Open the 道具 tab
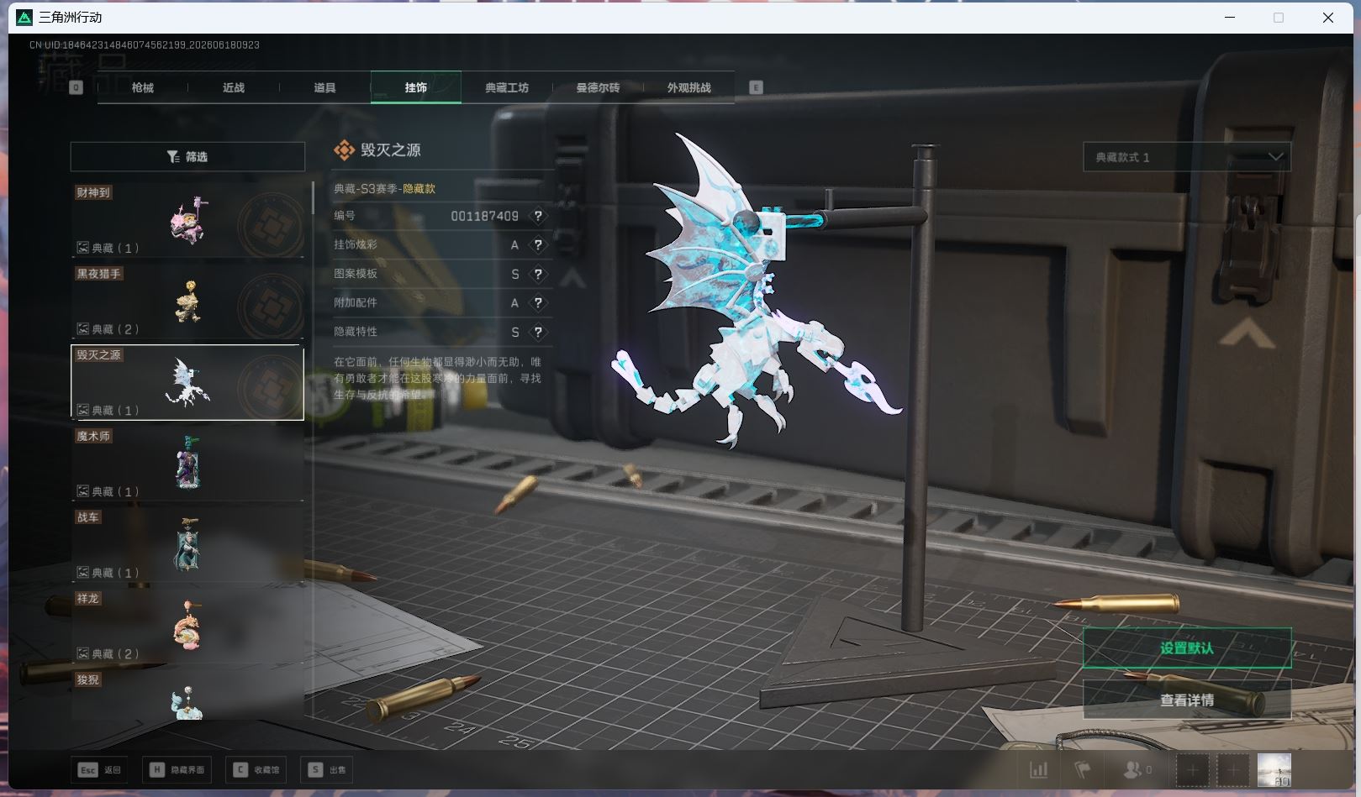The image size is (1361, 797). tap(324, 87)
